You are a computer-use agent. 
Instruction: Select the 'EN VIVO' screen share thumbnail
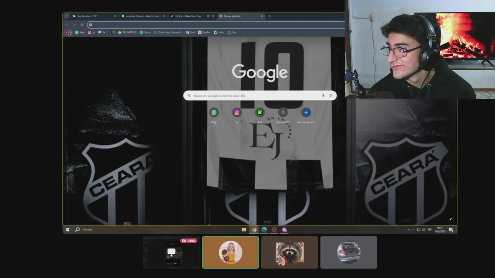click(171, 253)
